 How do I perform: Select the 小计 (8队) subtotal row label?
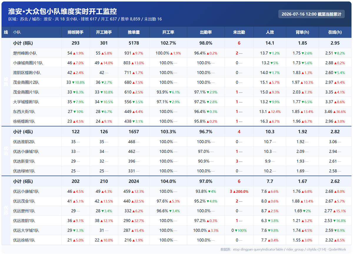(23, 43)
